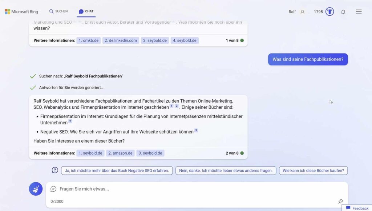Open the notifications bell
The image size is (372, 211).
[x=343, y=12]
